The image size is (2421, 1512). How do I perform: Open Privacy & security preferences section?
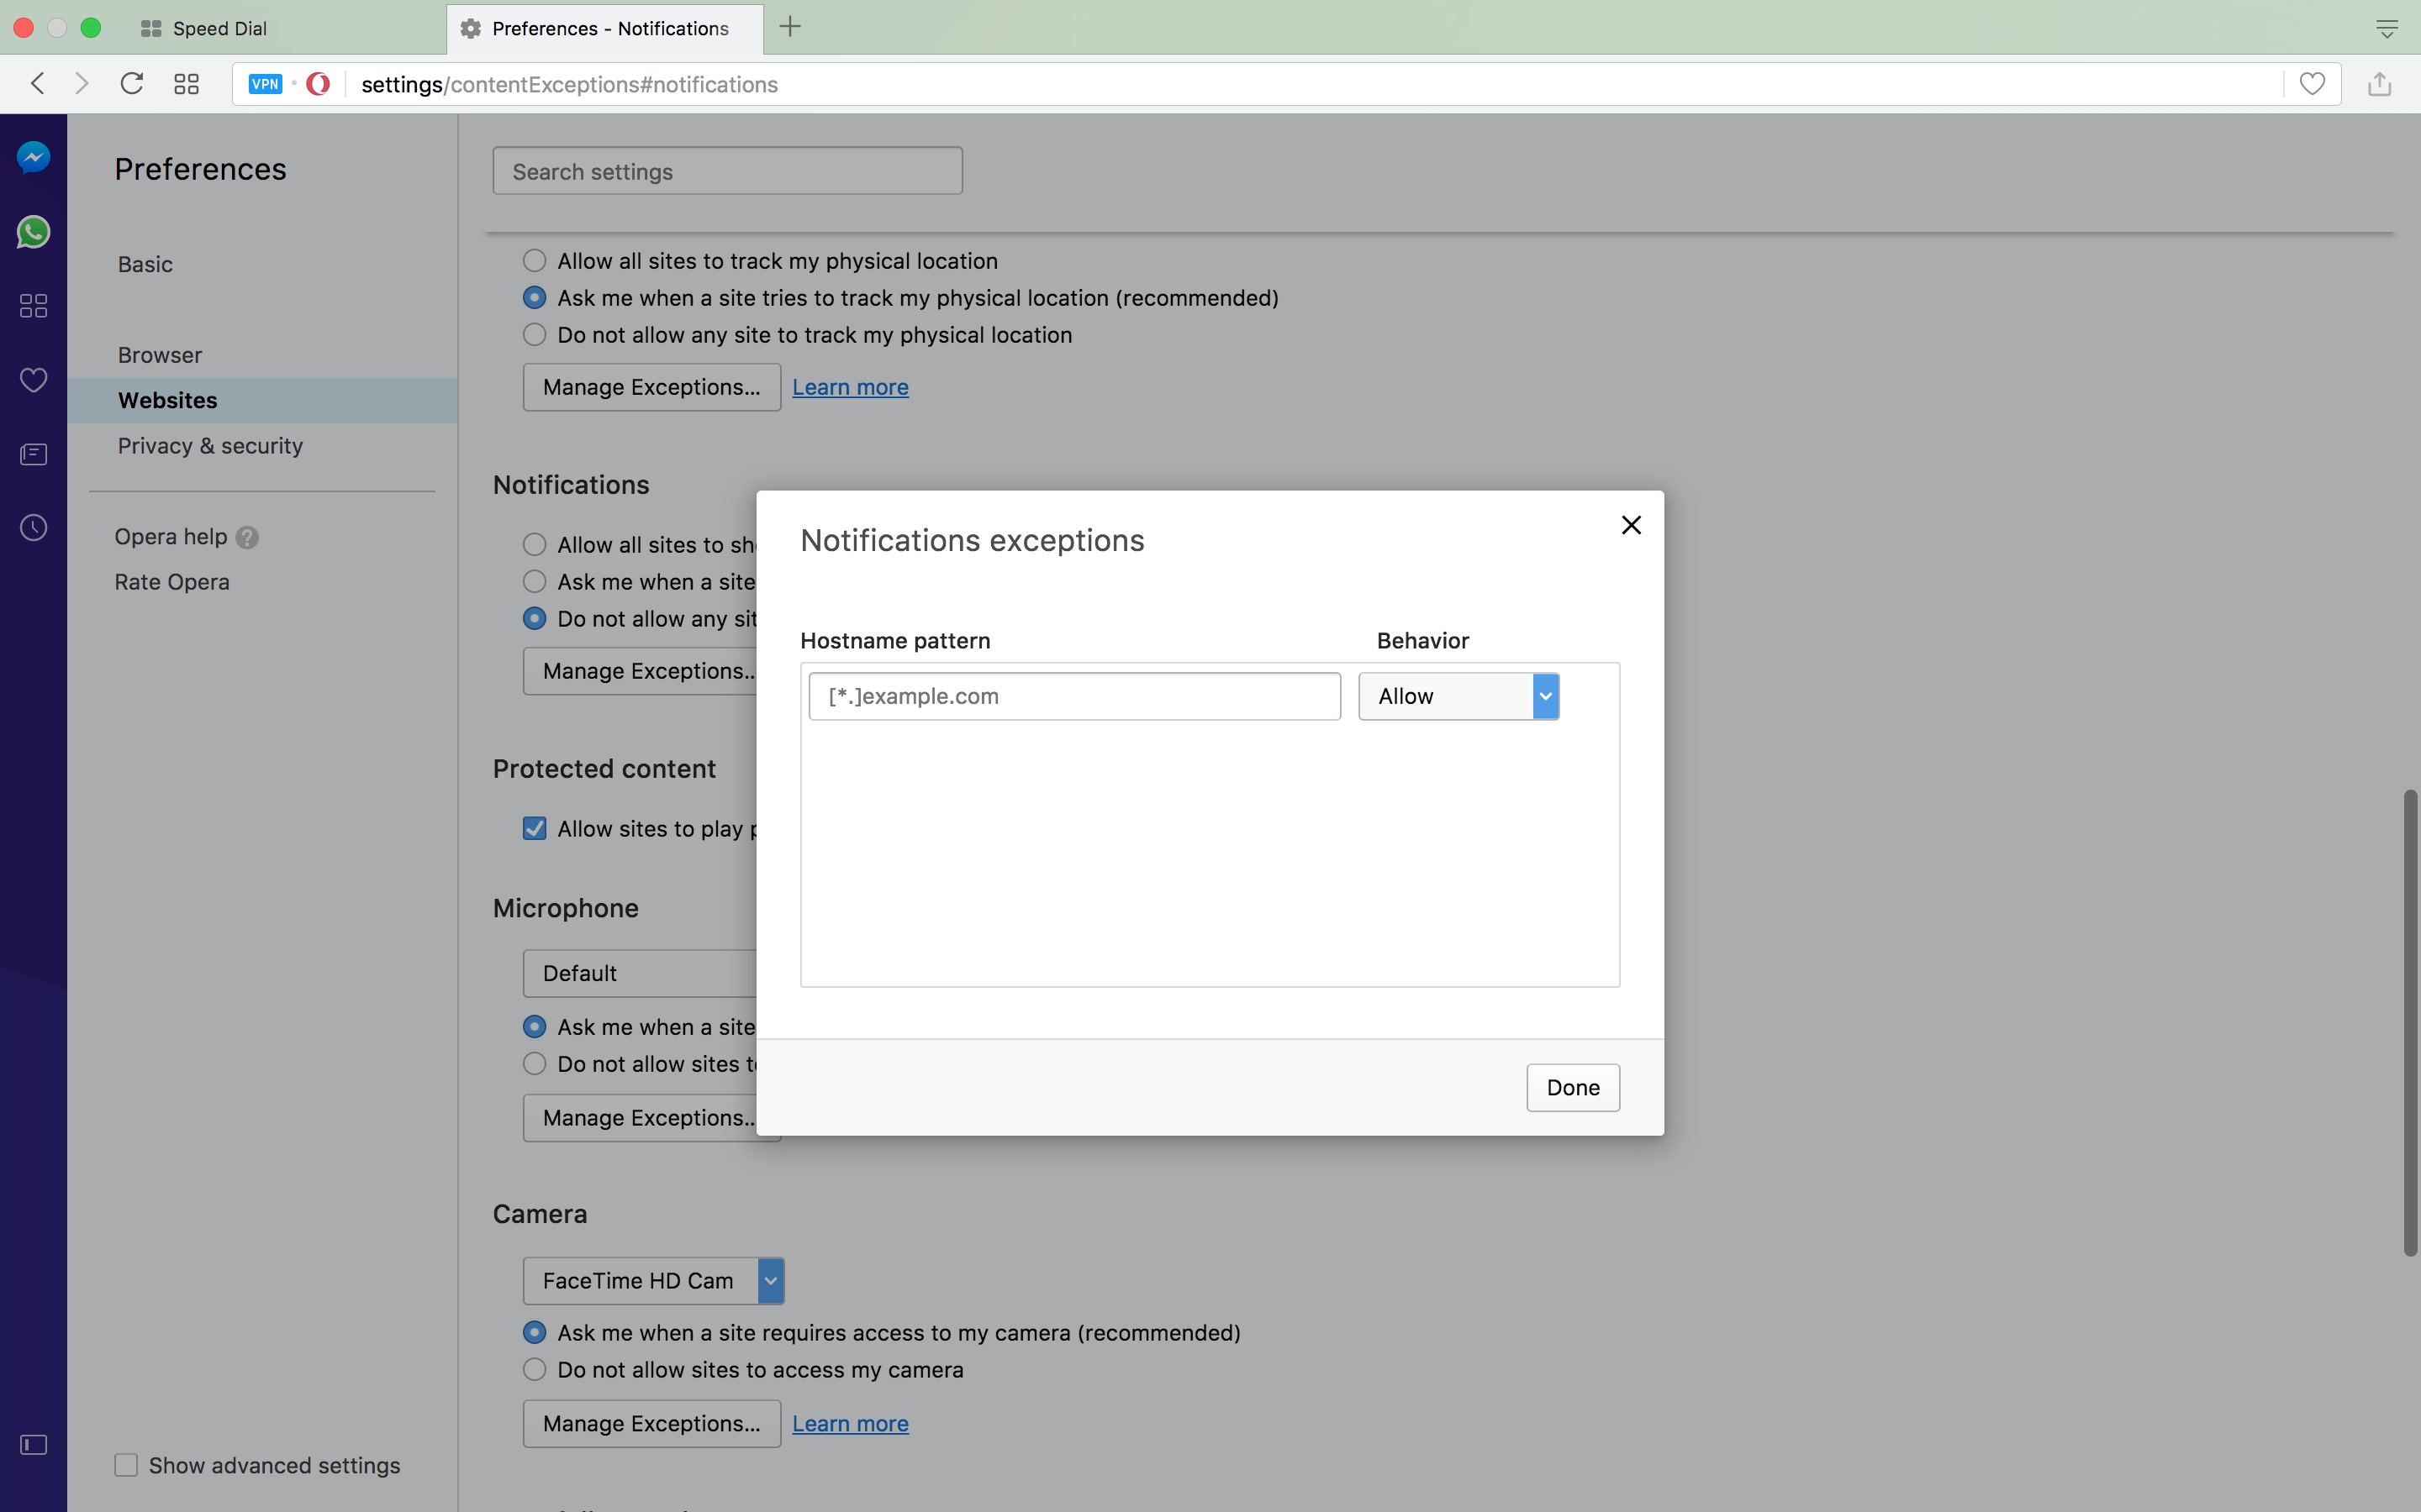coord(210,446)
